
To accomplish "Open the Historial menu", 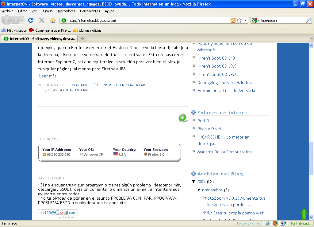I will coord(47,11).
